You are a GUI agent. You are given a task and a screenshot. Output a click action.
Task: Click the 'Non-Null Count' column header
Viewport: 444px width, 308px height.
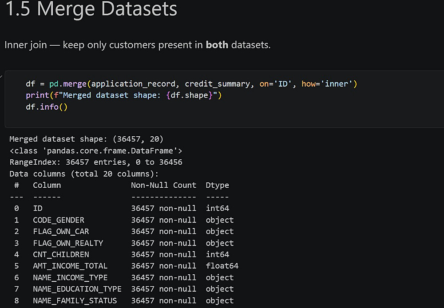(x=163, y=185)
